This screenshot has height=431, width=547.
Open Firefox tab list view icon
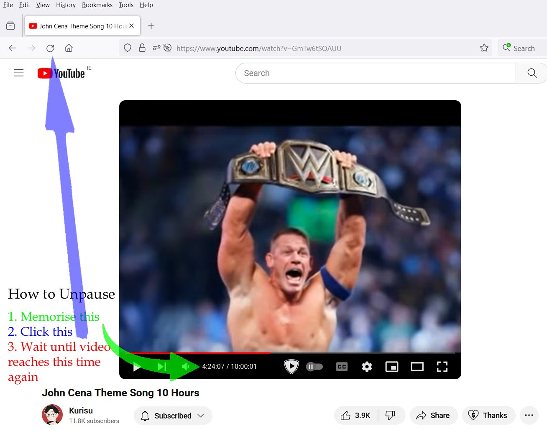click(x=10, y=26)
